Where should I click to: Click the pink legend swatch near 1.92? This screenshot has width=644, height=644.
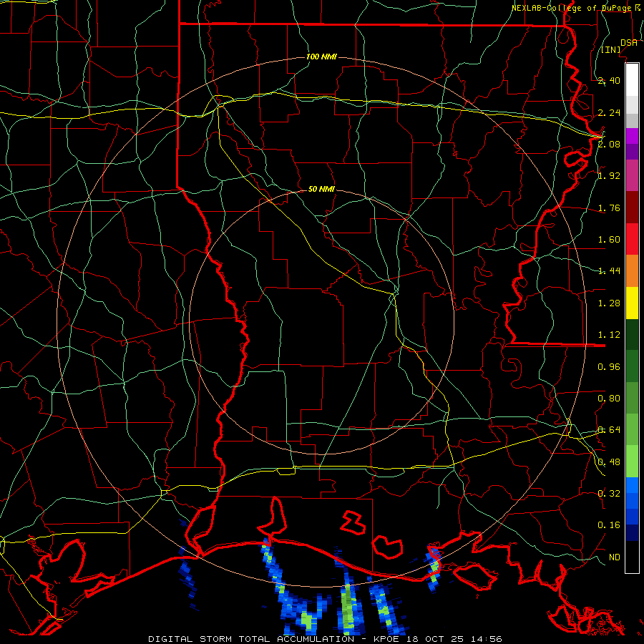[x=632, y=176]
